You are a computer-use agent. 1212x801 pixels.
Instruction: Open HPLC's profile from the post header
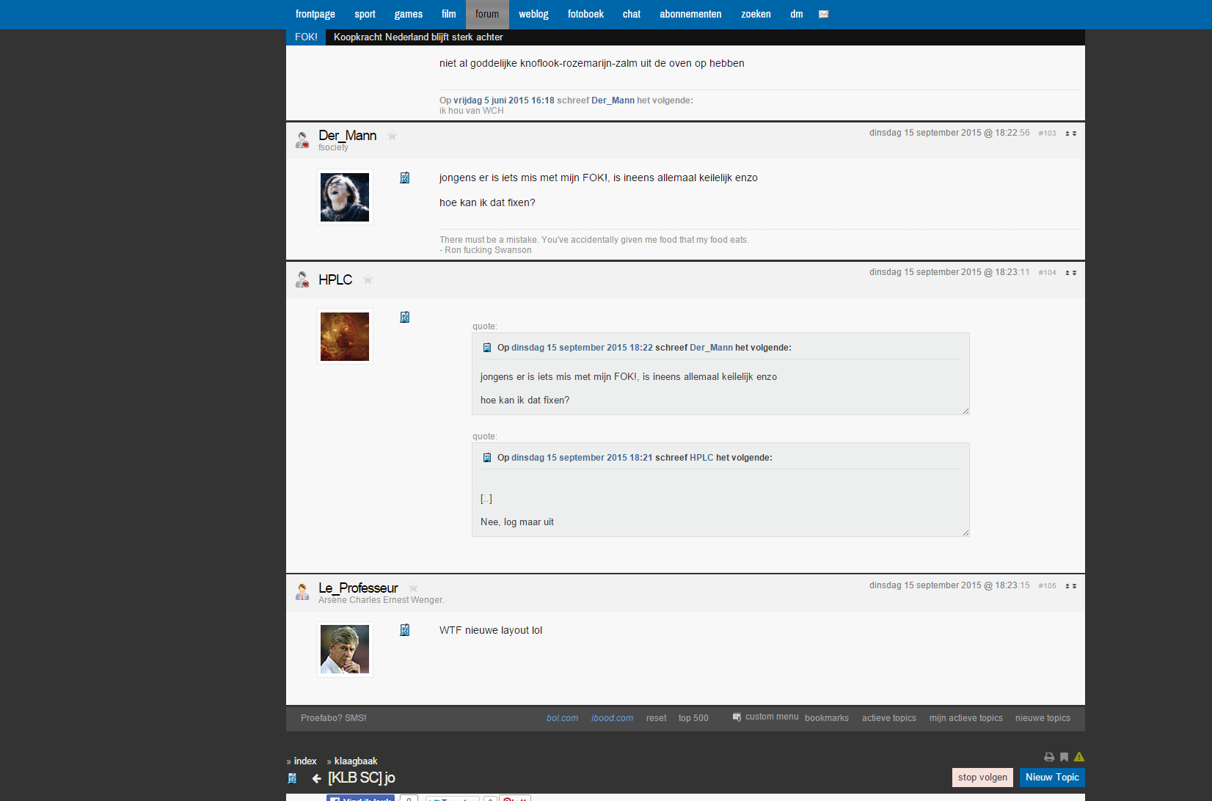[335, 279]
